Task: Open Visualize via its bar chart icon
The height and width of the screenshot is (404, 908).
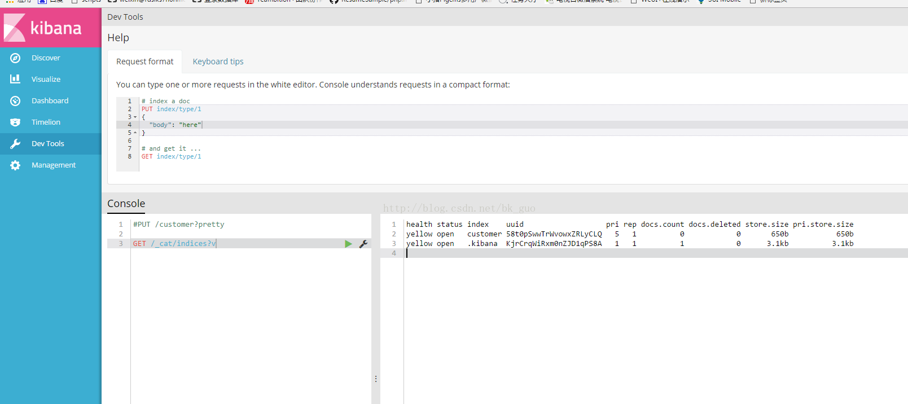Action: point(15,80)
